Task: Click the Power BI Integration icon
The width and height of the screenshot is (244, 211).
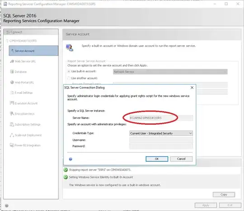Action: click(x=12, y=145)
